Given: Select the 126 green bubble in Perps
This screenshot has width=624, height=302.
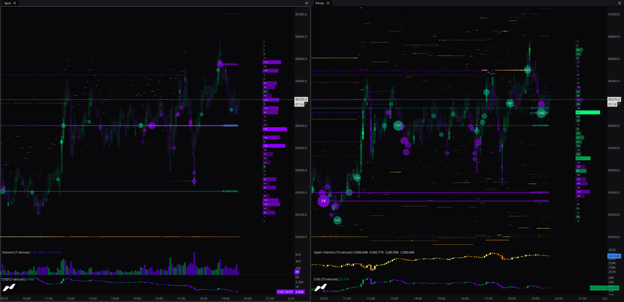Looking at the screenshot, I should [x=357, y=178].
